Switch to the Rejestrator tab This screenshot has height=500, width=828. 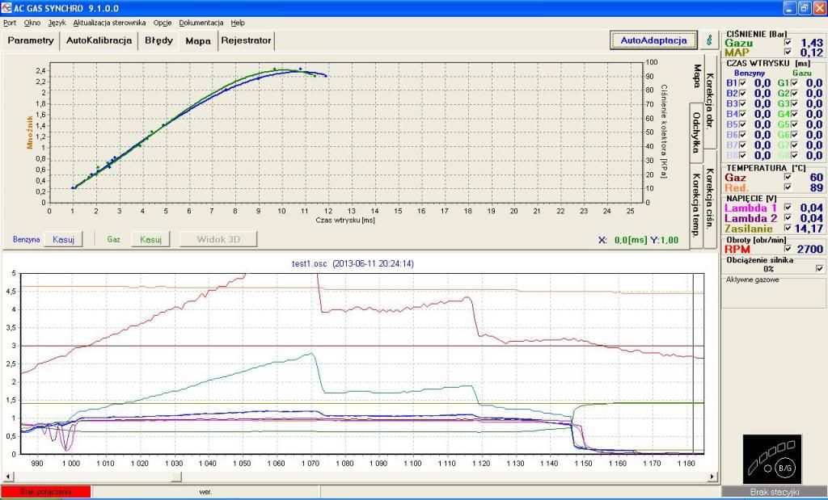click(x=246, y=40)
